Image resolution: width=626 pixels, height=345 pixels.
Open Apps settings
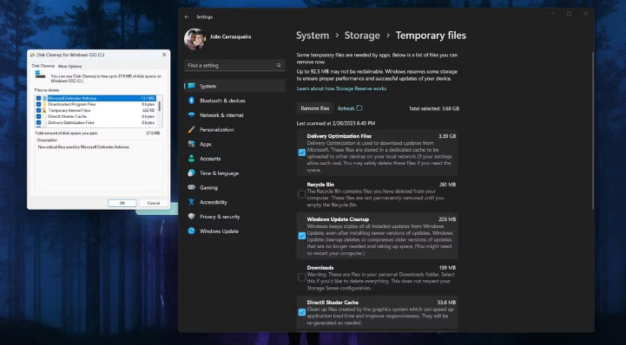click(x=206, y=144)
